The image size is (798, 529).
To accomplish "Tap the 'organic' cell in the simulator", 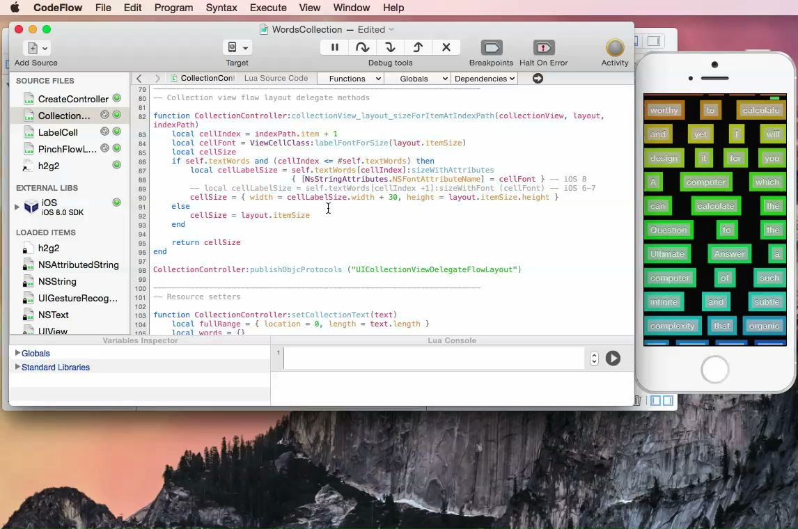I will [764, 326].
